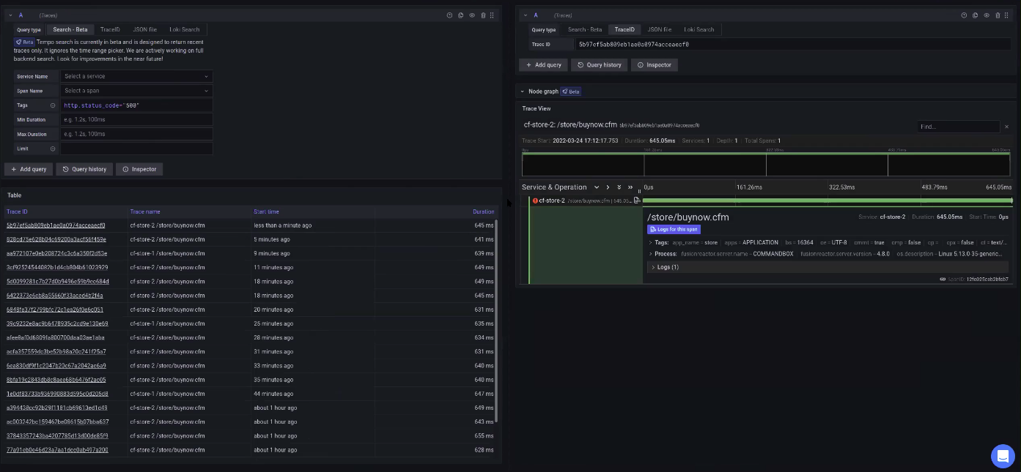
Task: Click the green cf-store-2 span bar
Action: [x=828, y=201]
